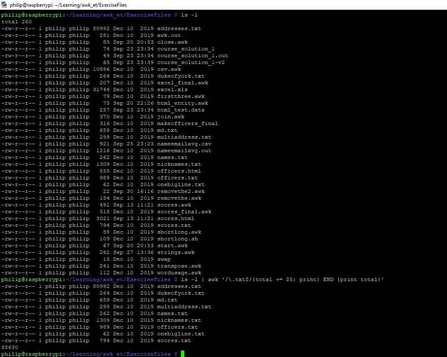
Task: Click the course_solution_1.out file name
Action: coord(192,56)
